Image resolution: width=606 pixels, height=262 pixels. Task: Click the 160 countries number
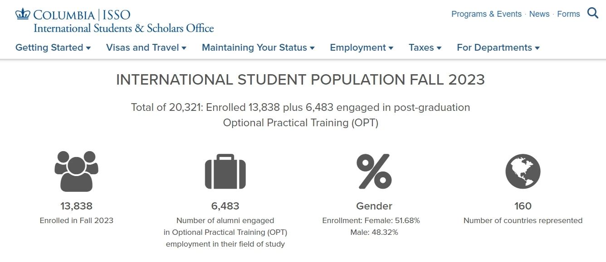click(523, 206)
